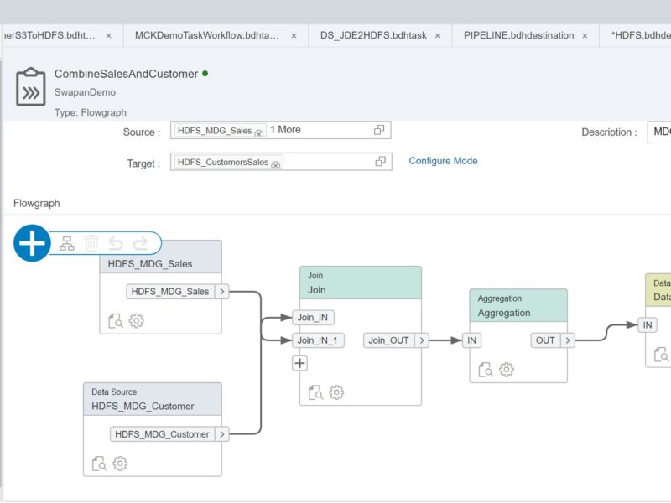This screenshot has height=503, width=671.
Task: Open data preview icon on HDFS_MDG_Sales node
Action: (116, 321)
